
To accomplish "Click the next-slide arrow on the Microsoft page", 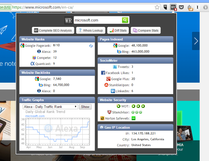I will [x=196, y=41].
